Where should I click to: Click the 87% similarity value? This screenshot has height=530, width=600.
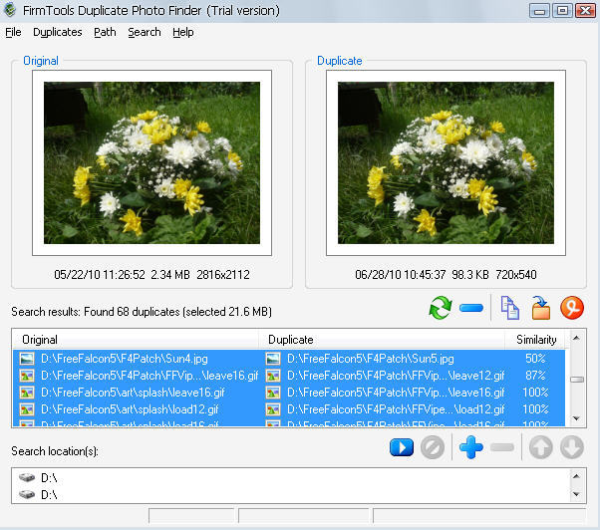[535, 376]
